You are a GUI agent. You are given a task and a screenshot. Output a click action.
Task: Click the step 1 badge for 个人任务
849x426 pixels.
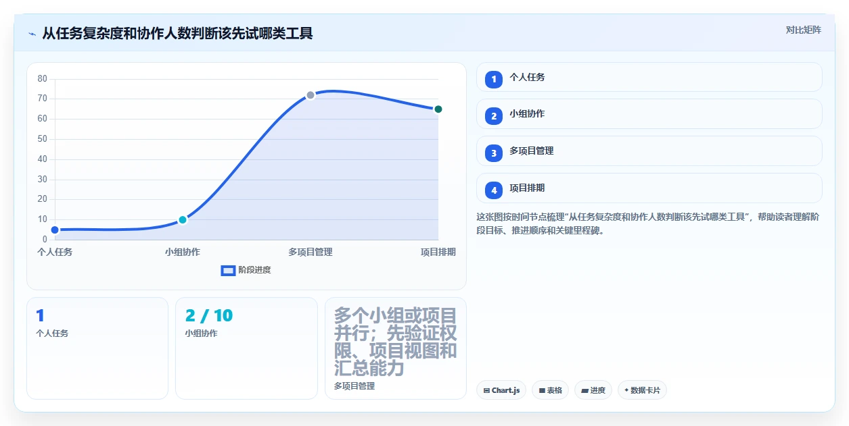(x=494, y=79)
